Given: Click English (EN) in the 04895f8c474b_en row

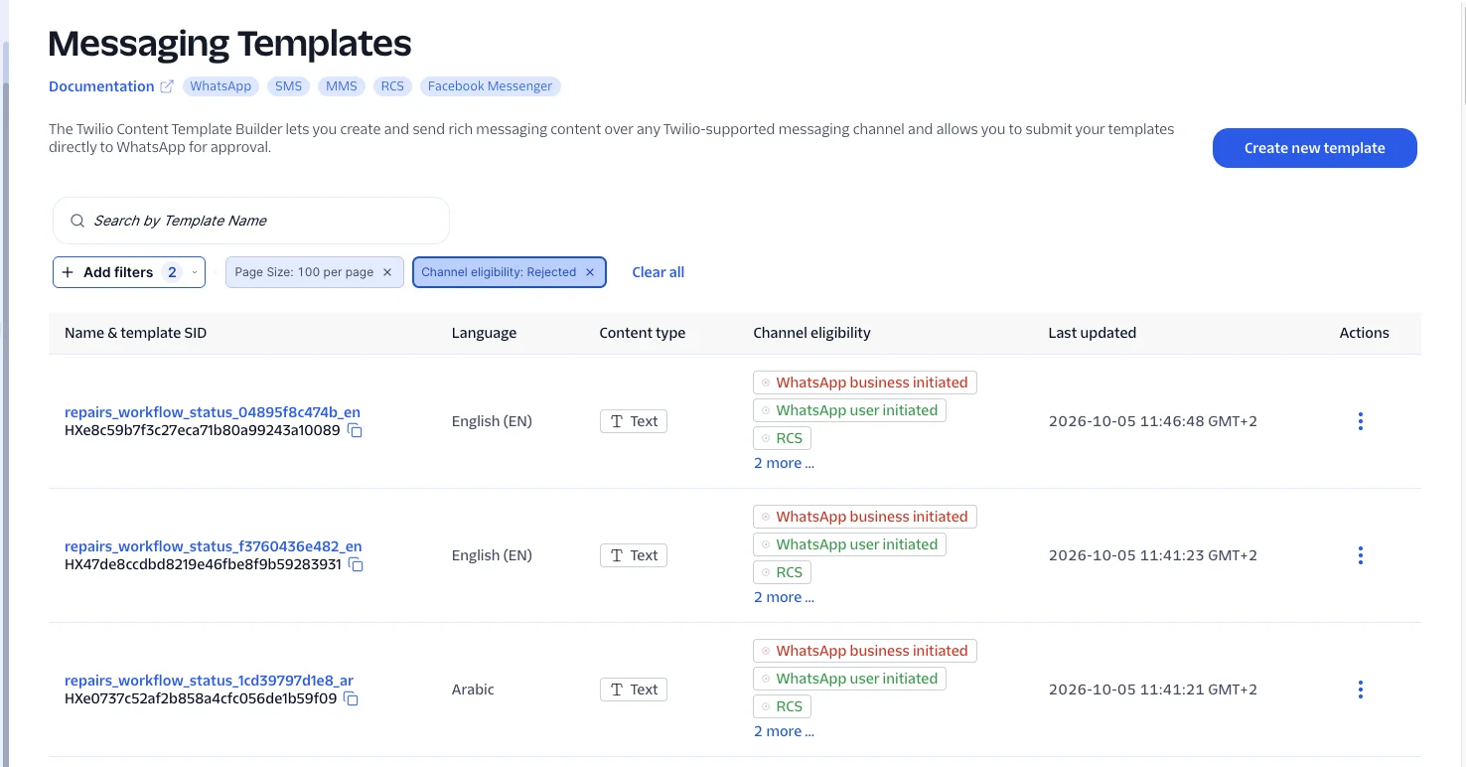Looking at the screenshot, I should tap(492, 421).
